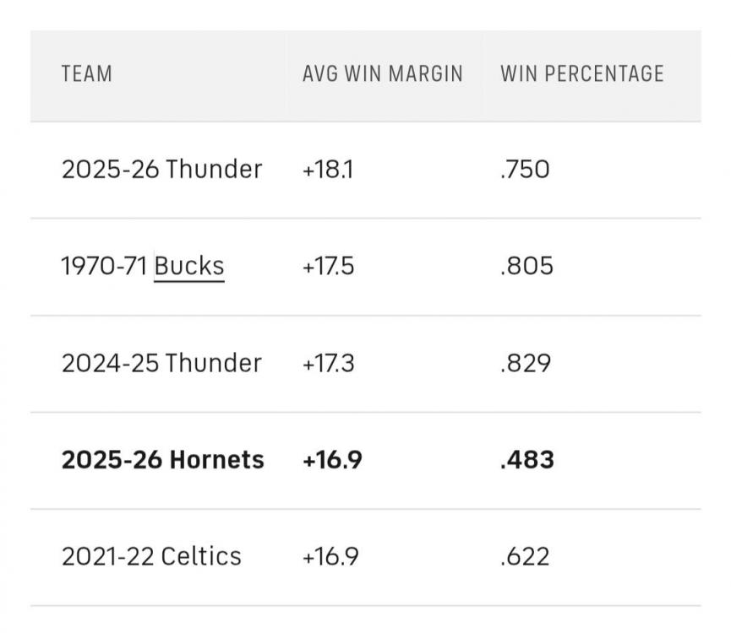Click the TEAM column header
Image resolution: width=731 pixels, height=633 pixels.
86,74
